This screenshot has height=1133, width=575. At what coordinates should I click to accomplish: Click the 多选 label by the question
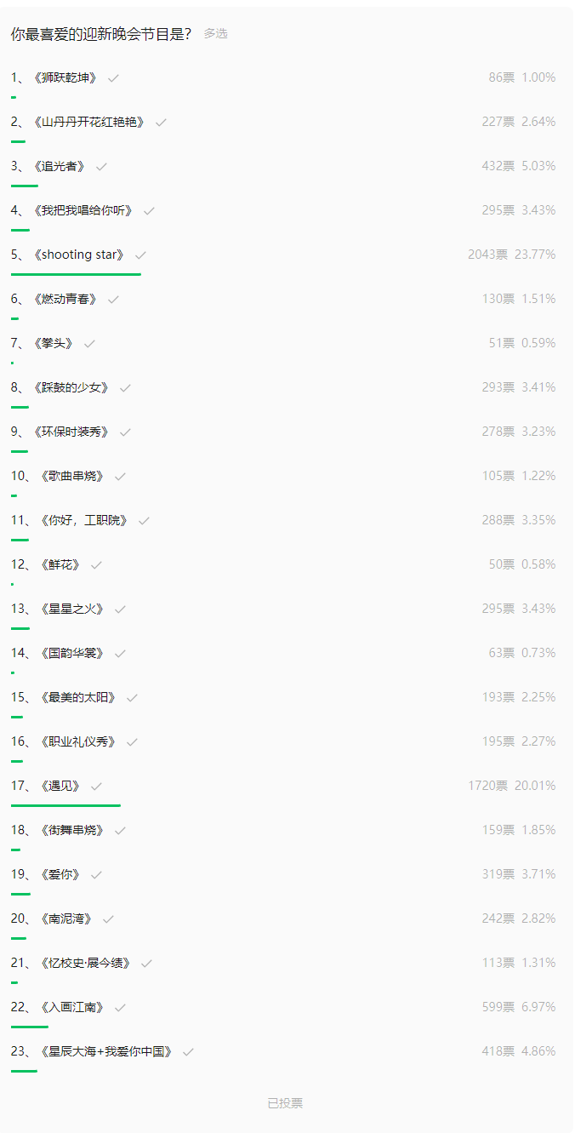(215, 34)
